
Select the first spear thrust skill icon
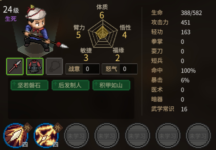click(x=16, y=136)
